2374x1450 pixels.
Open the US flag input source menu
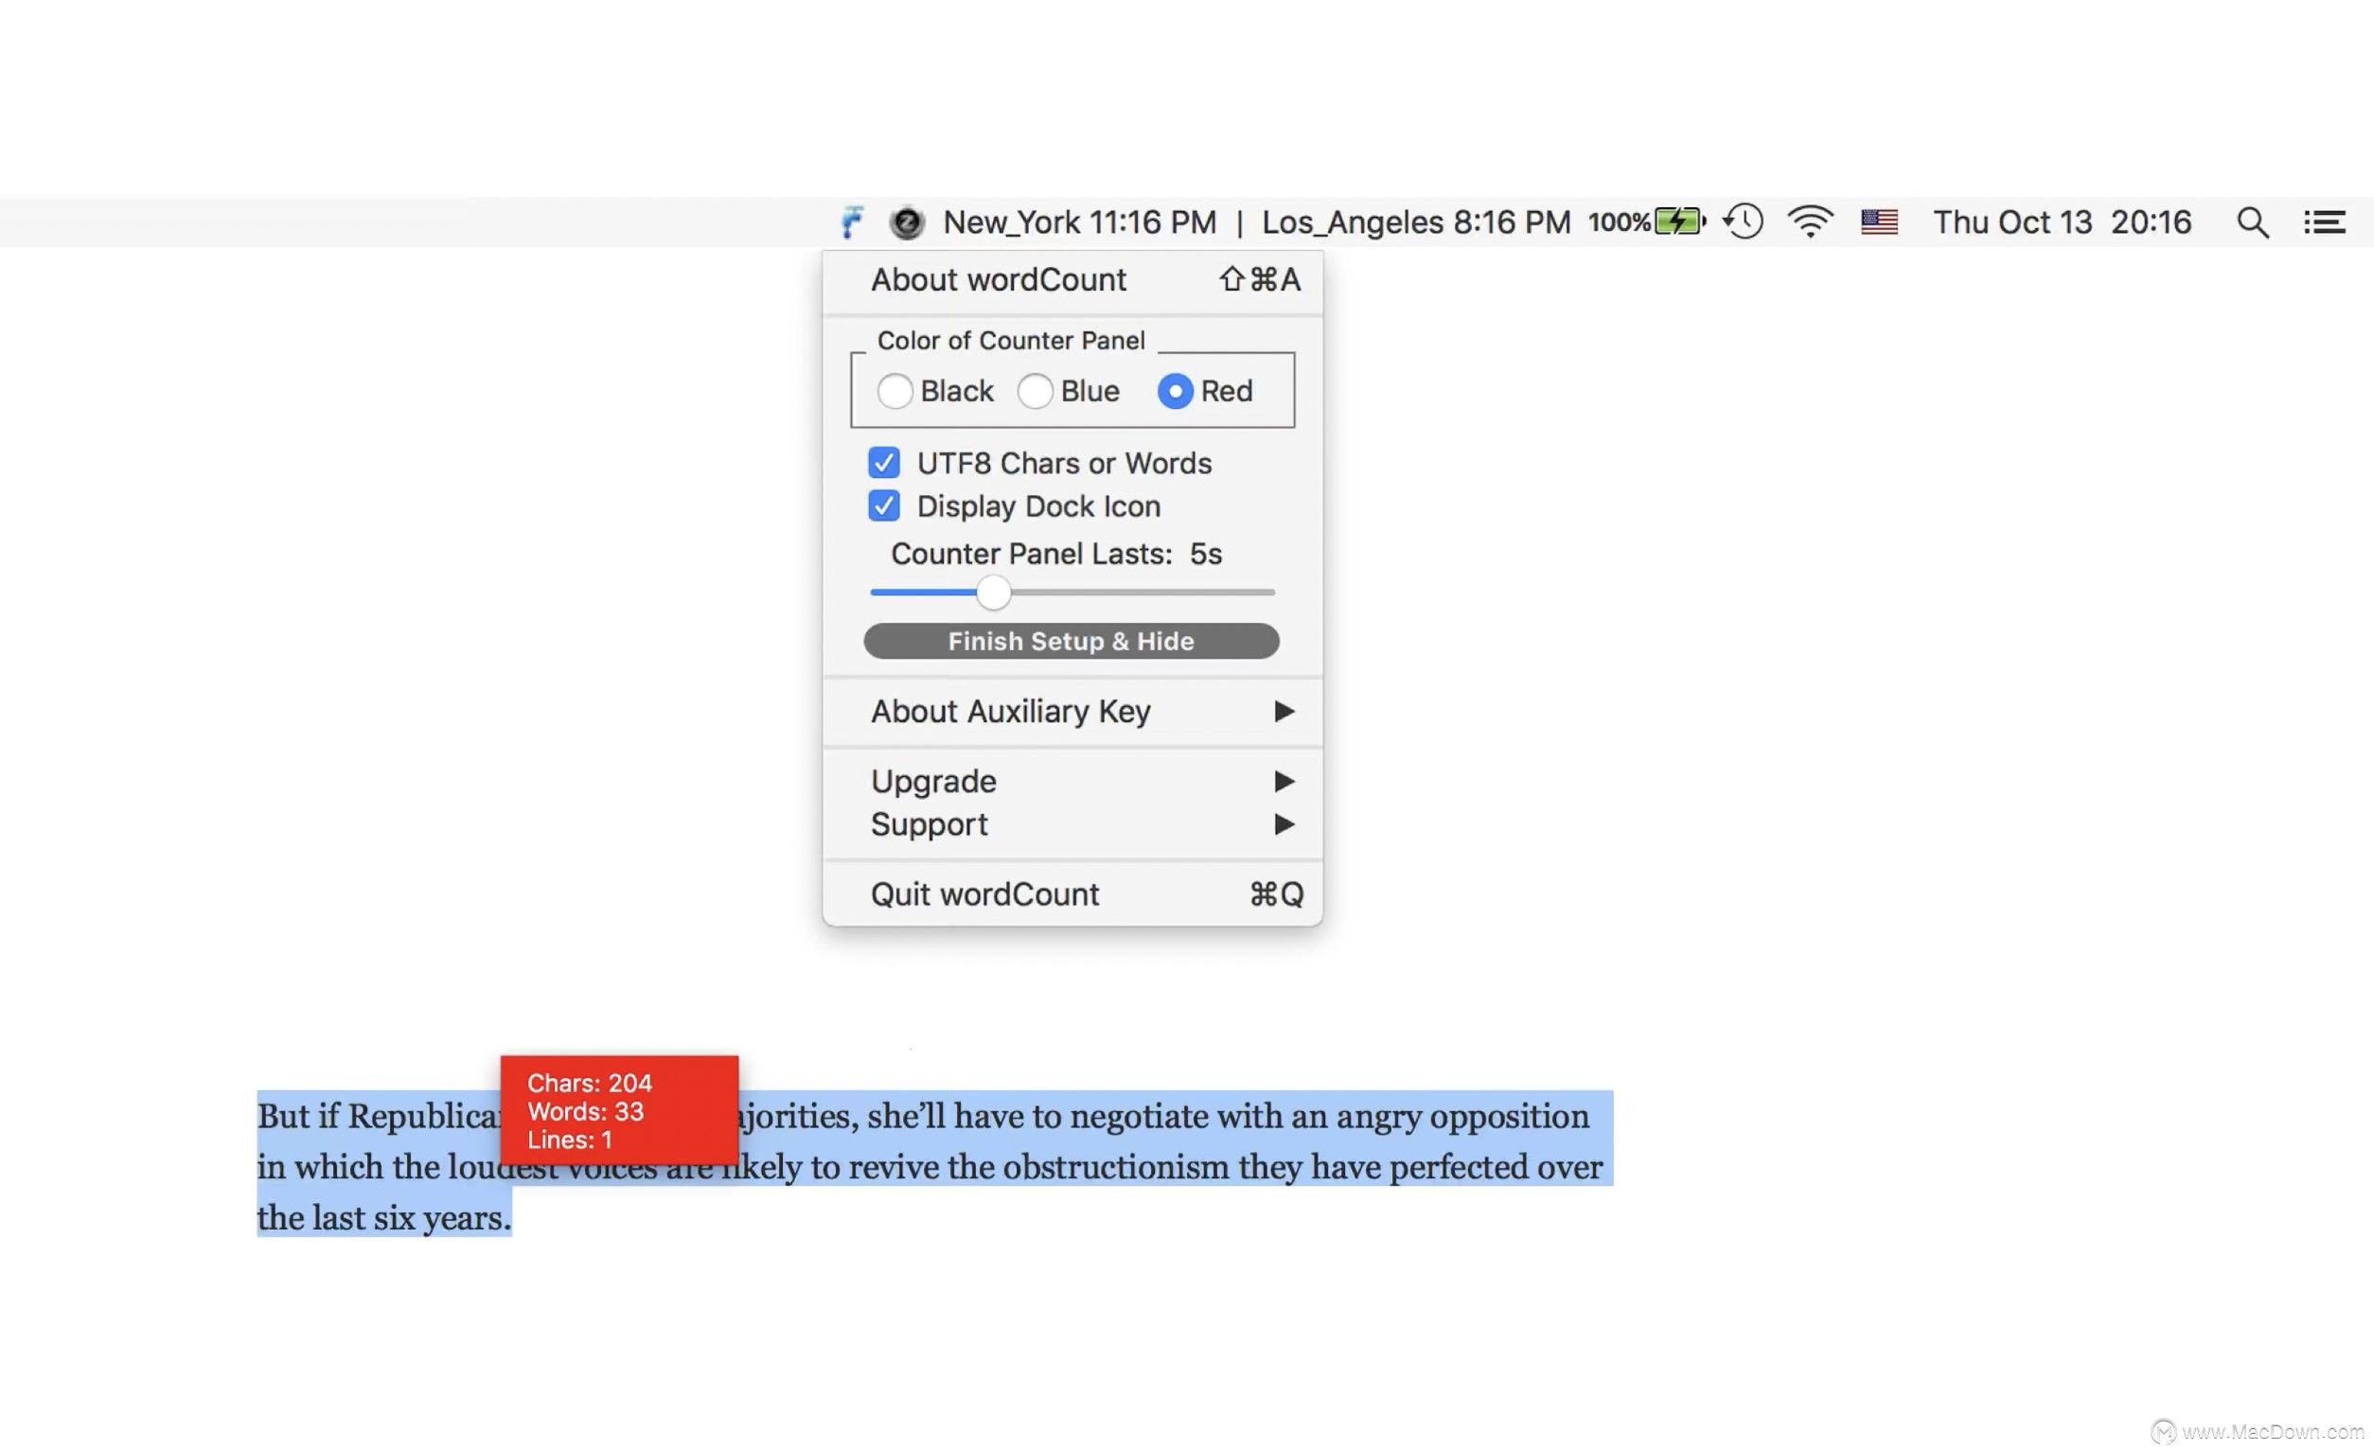tap(1879, 222)
